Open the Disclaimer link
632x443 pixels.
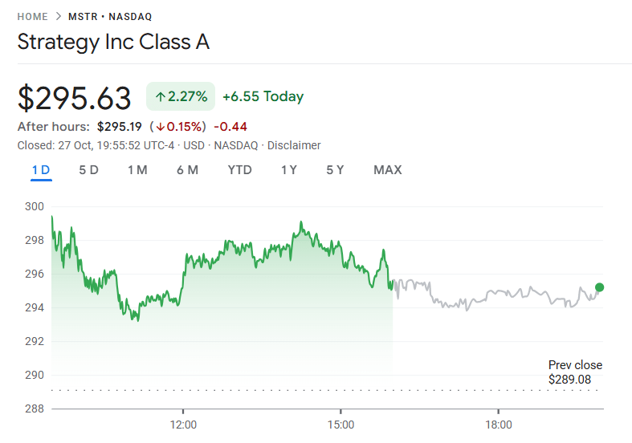(x=294, y=145)
